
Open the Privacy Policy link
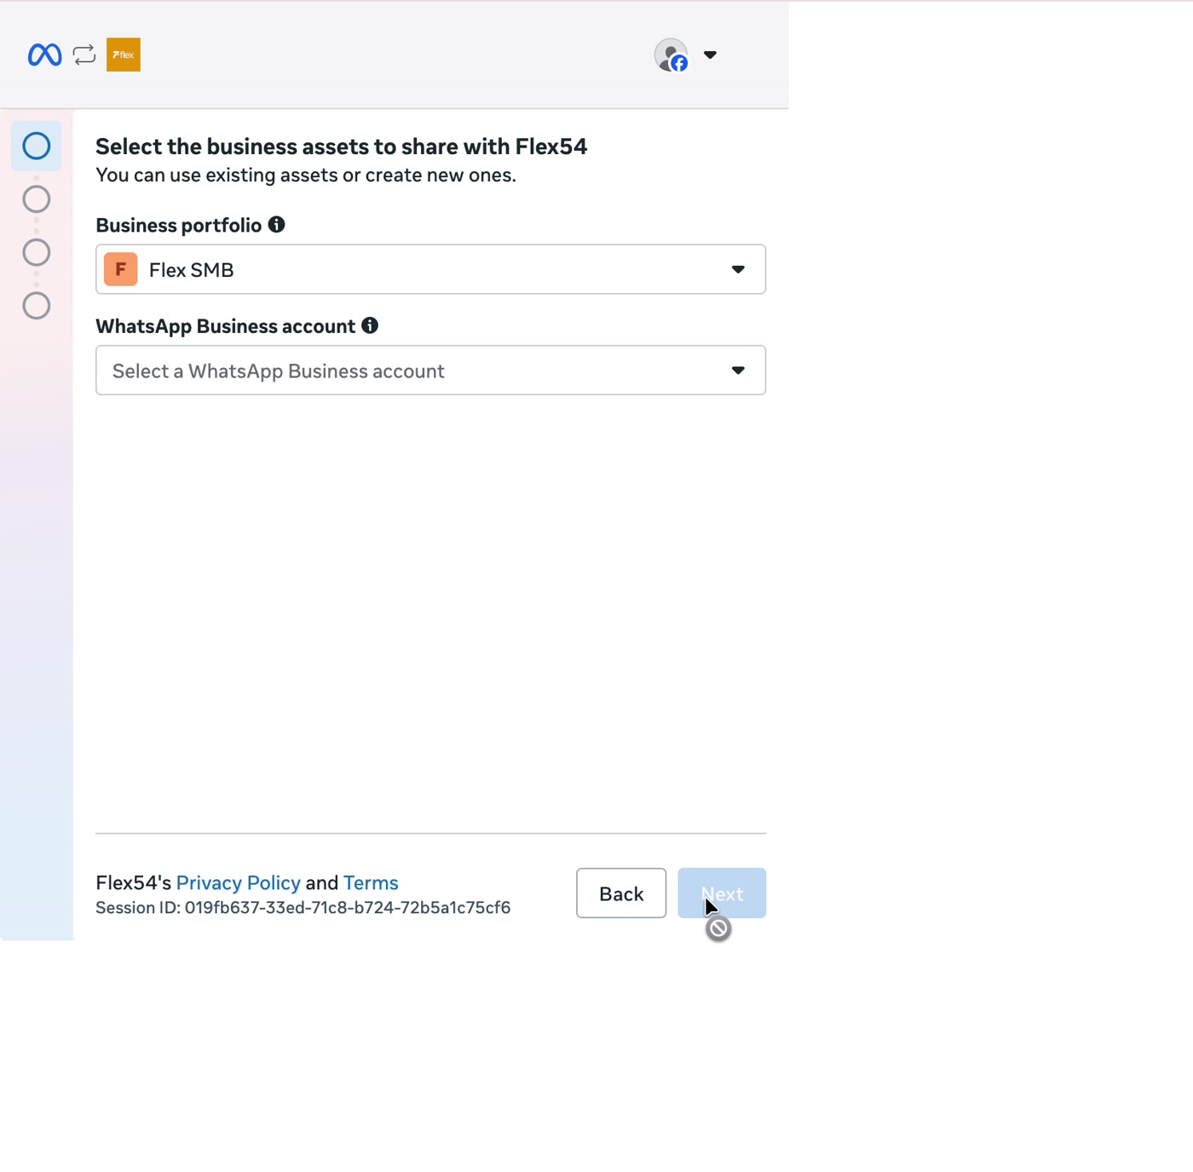(x=238, y=883)
